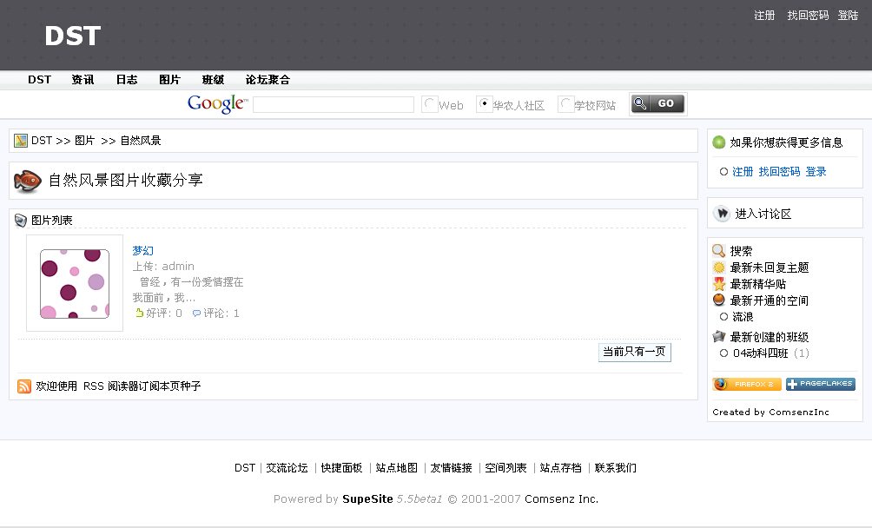Open 流浪 space link

[743, 317]
